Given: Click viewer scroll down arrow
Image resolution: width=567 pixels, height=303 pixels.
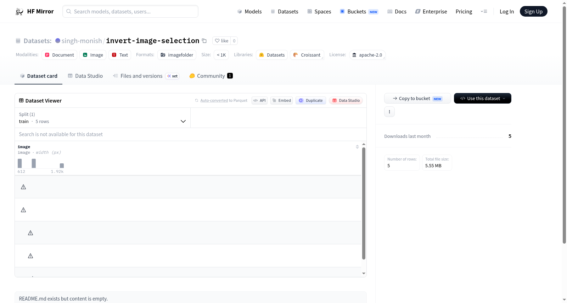Looking at the screenshot, I should click(x=364, y=273).
